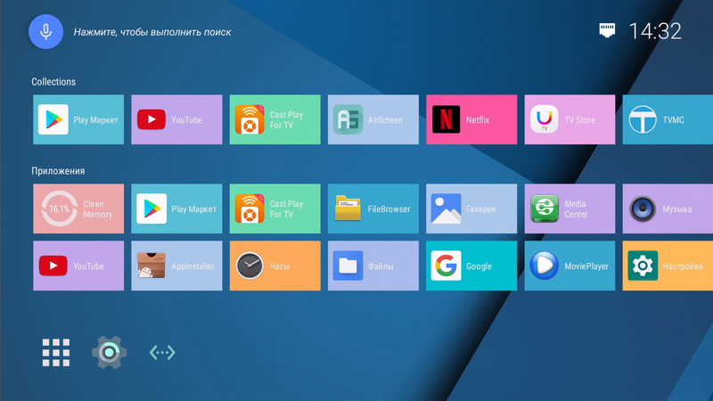Open Галерея gallery app
The width and height of the screenshot is (713, 401).
pyautogui.click(x=471, y=209)
